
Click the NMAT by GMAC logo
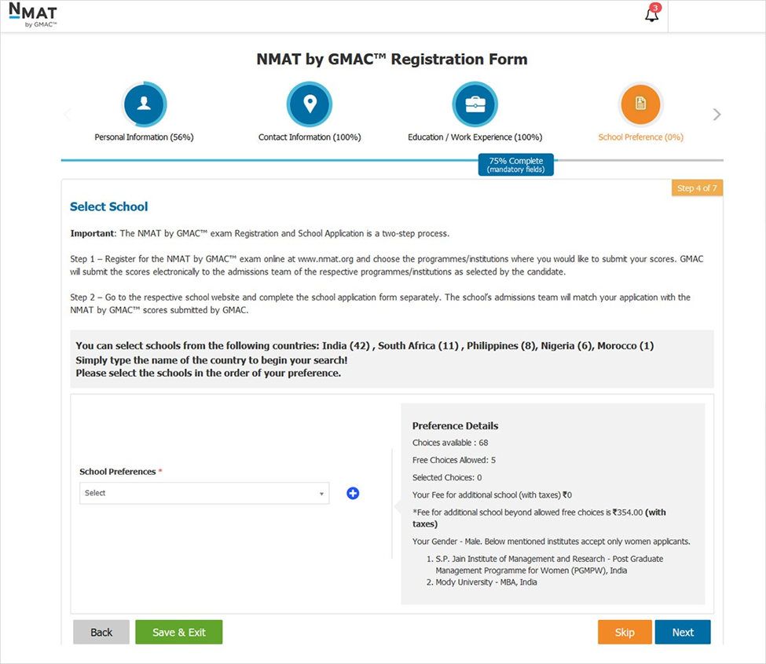point(33,15)
